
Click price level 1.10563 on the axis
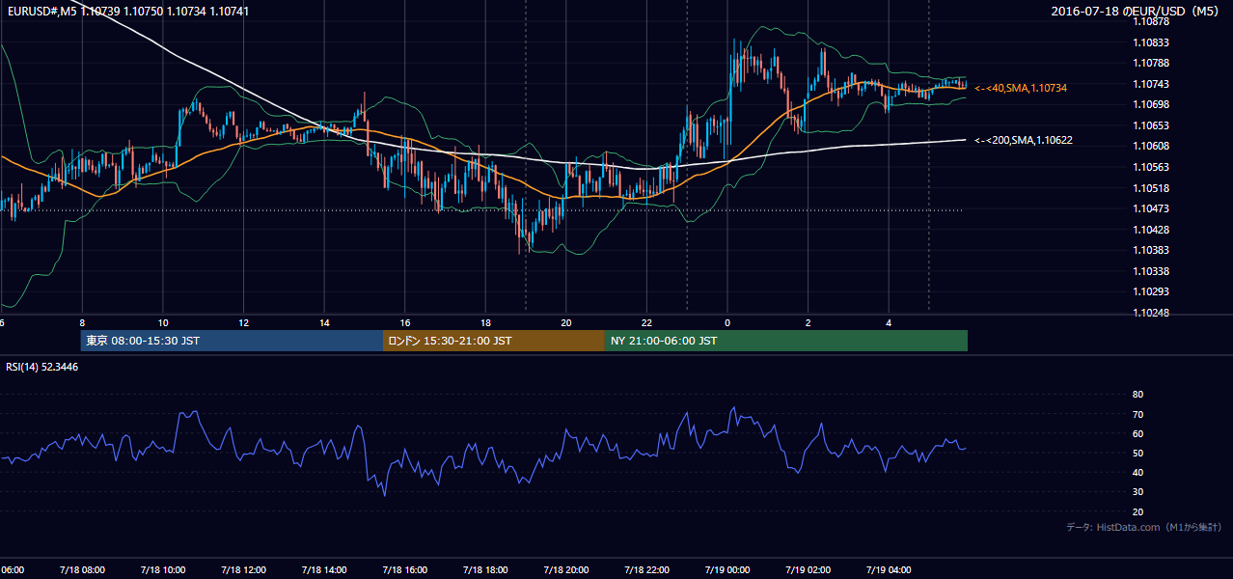pyautogui.click(x=1150, y=167)
